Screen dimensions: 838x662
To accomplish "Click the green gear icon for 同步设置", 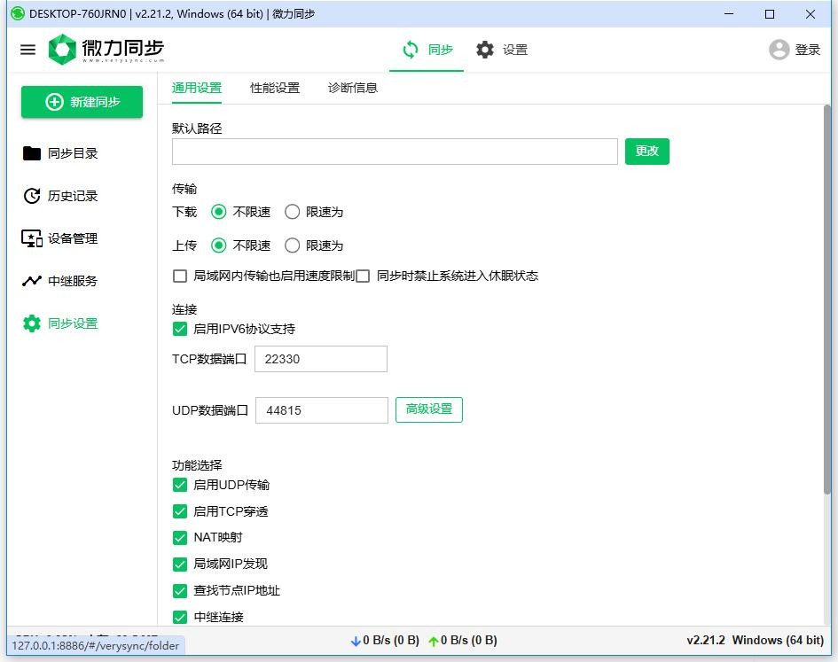I will point(32,323).
